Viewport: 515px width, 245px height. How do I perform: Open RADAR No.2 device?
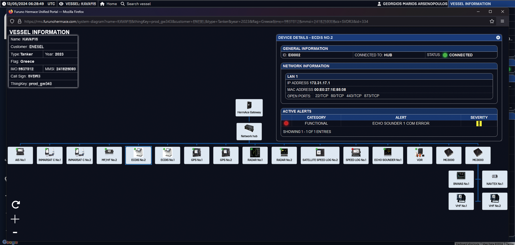point(284,155)
